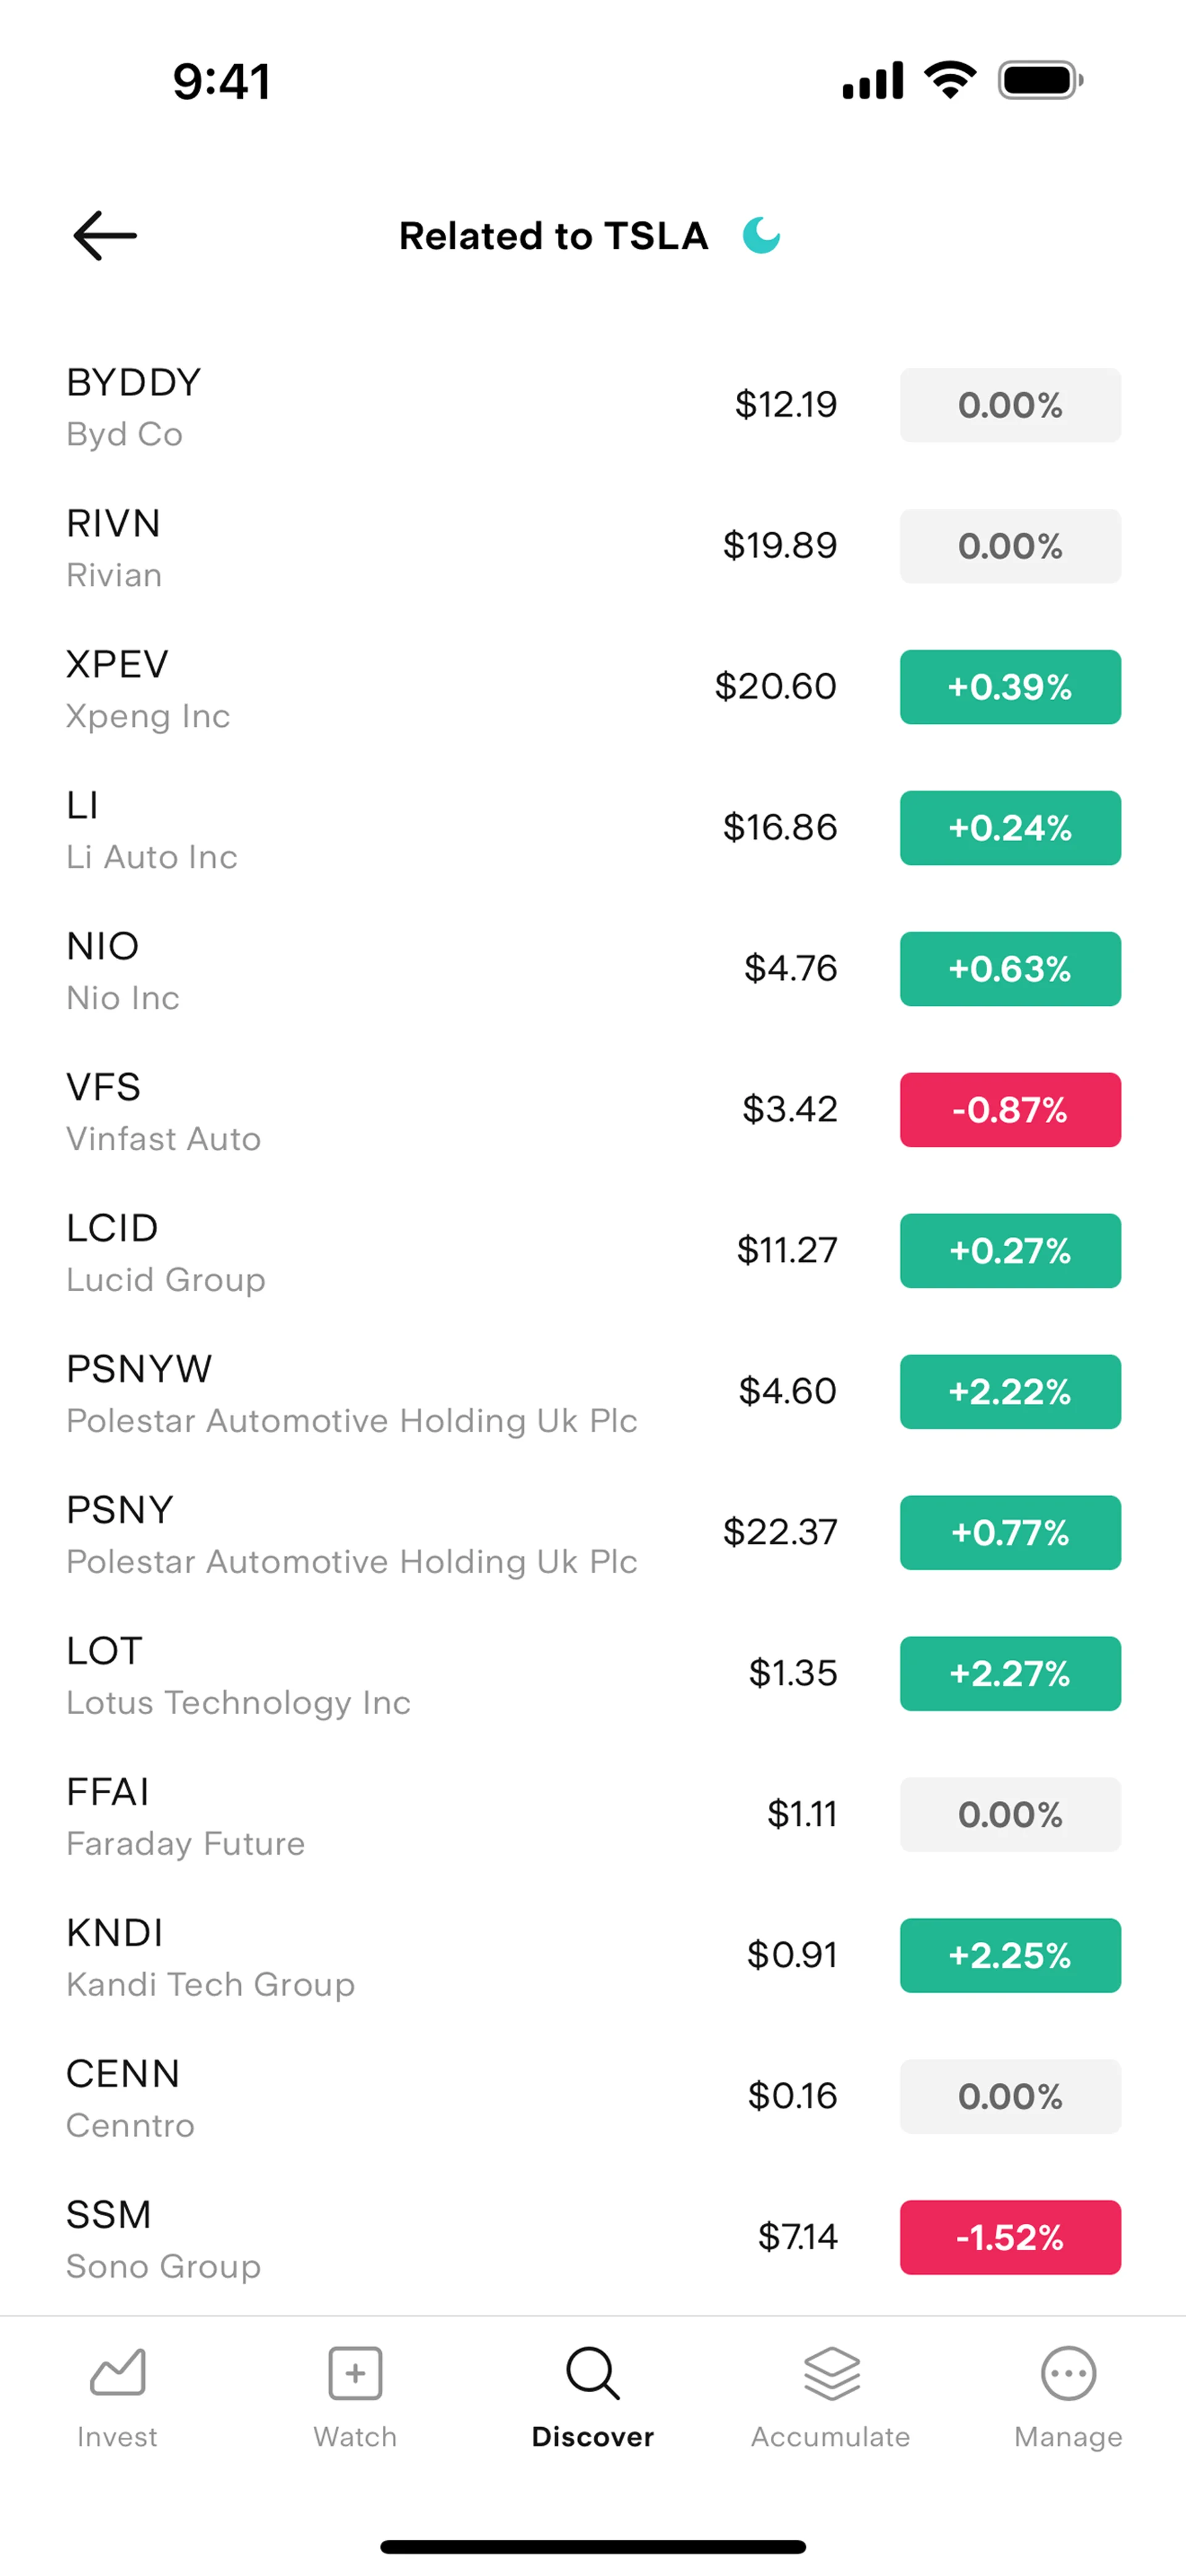Toggle BYDDY 0.00% change badge

[x=1010, y=405]
